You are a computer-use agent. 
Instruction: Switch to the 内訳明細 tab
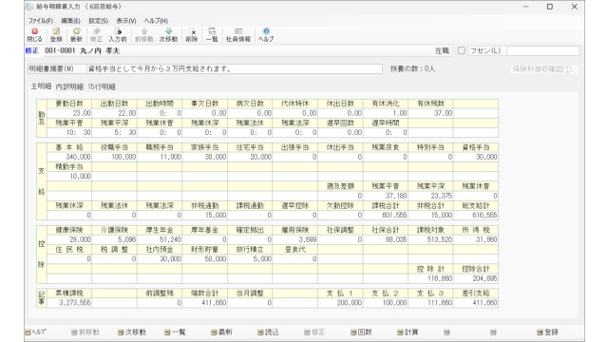point(69,86)
